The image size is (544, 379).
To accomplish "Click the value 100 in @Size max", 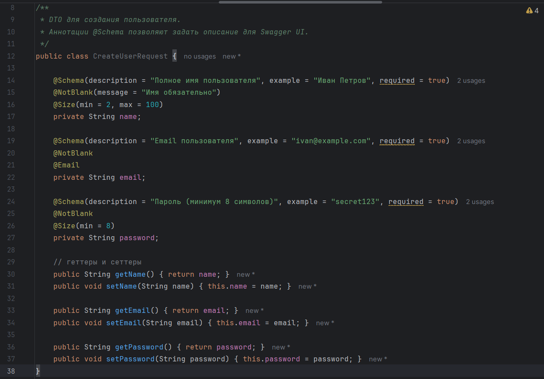I will tap(152, 105).
